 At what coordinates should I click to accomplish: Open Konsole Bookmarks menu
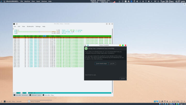pos(30,26)
